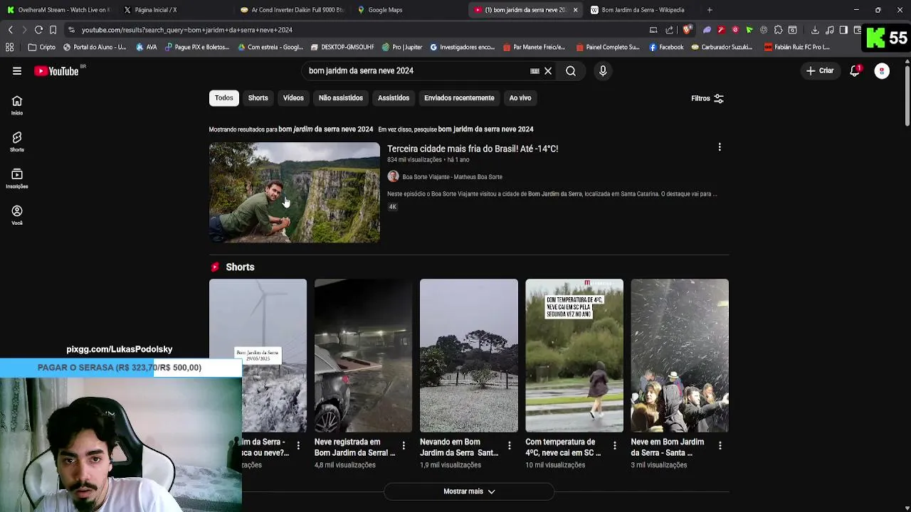Select the Todos filter chip
Image resolution: width=911 pixels, height=512 pixels.
point(224,98)
